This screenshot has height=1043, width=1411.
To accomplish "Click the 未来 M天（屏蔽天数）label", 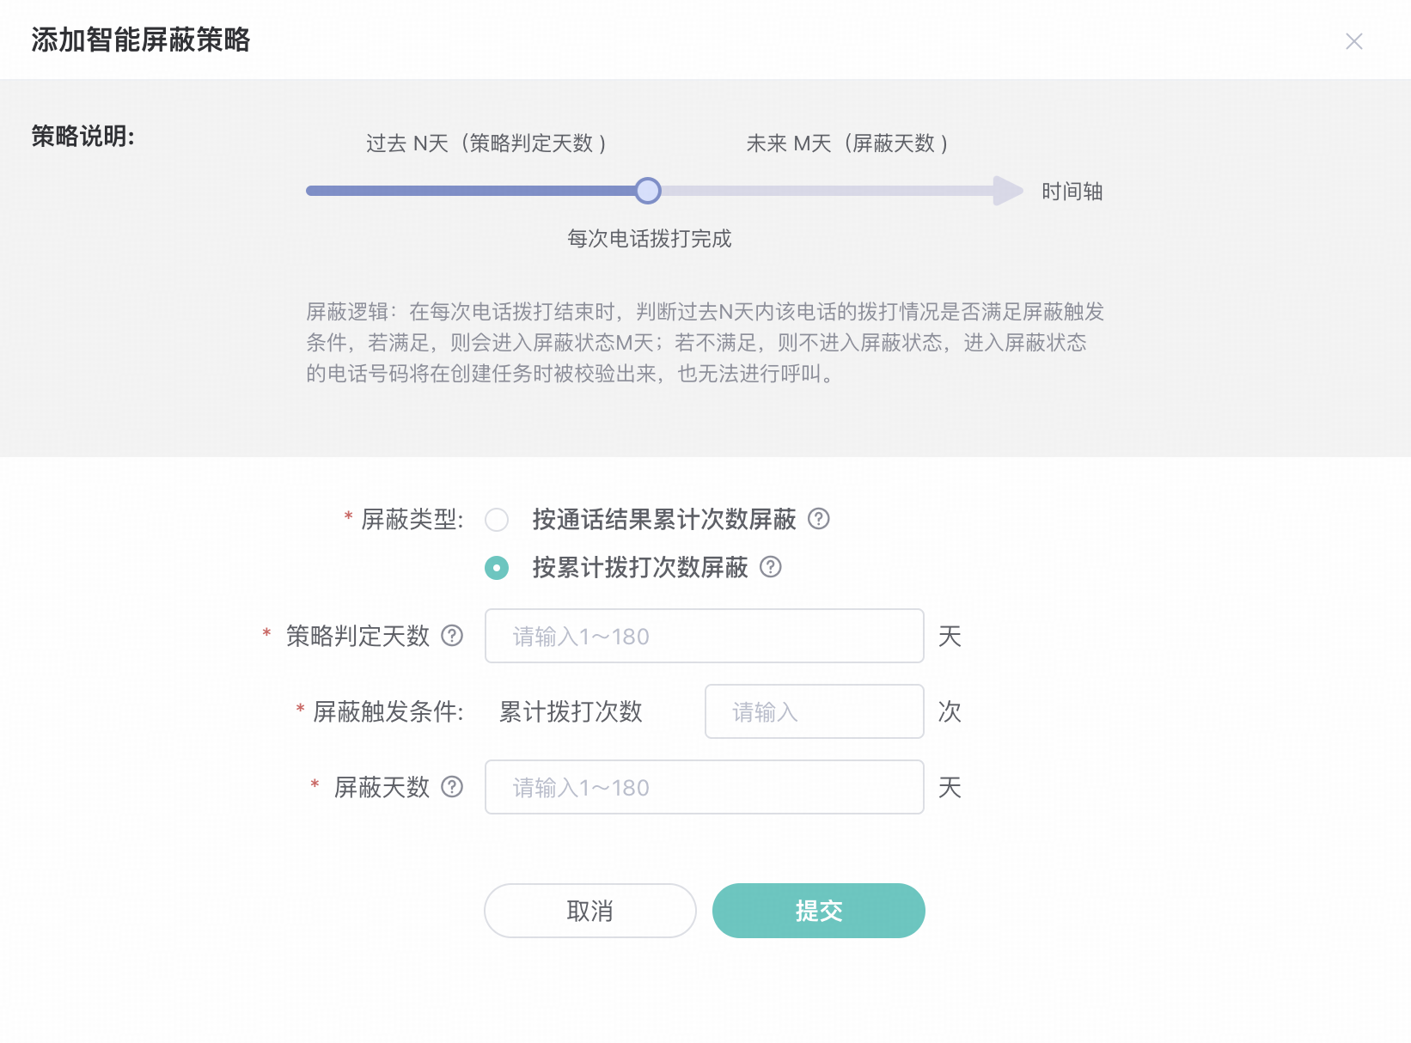I will coord(847,143).
